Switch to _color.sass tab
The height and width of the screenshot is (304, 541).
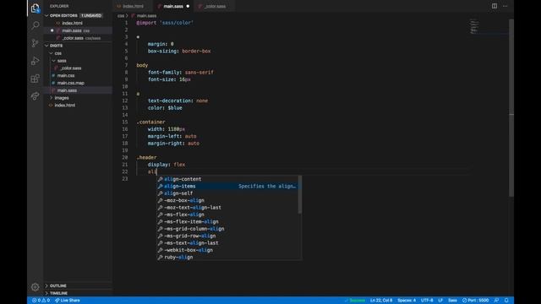pyautogui.click(x=215, y=6)
